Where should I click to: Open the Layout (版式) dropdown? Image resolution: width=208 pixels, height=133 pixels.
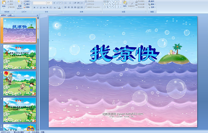[x=27, y=1]
